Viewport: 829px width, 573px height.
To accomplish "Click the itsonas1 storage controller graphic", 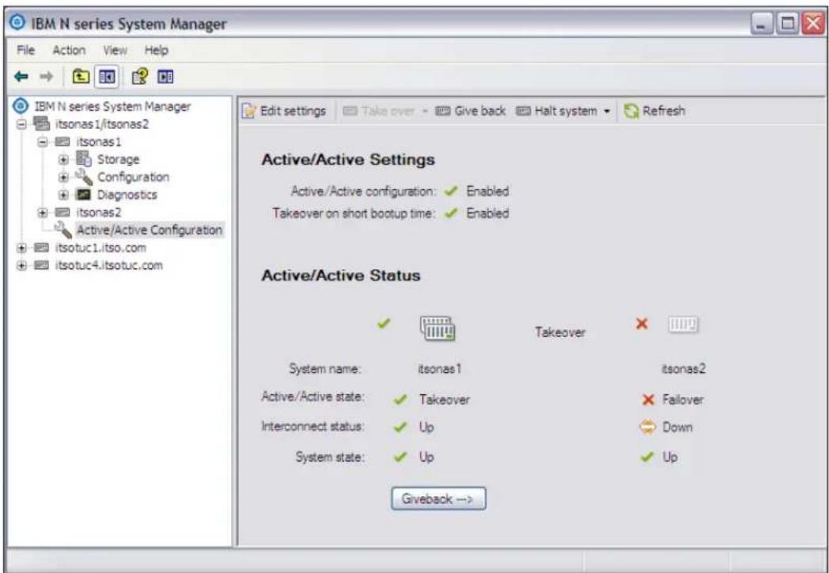I will [x=437, y=328].
